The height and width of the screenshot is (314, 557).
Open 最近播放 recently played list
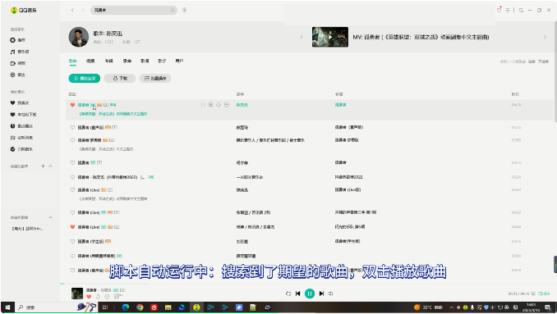tap(21, 126)
